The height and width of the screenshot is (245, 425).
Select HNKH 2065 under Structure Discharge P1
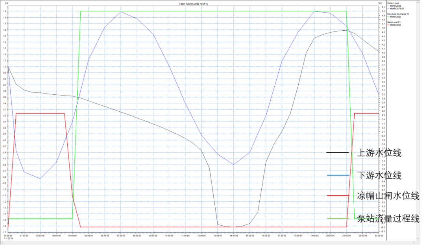coord(396,17)
